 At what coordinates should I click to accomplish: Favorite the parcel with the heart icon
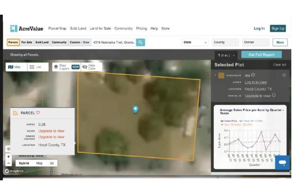pos(38,113)
